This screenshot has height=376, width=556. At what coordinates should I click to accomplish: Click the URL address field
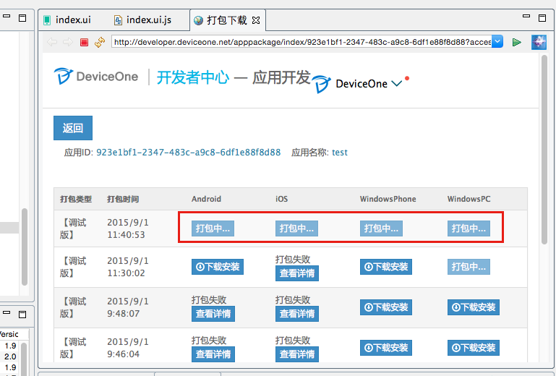(x=301, y=41)
